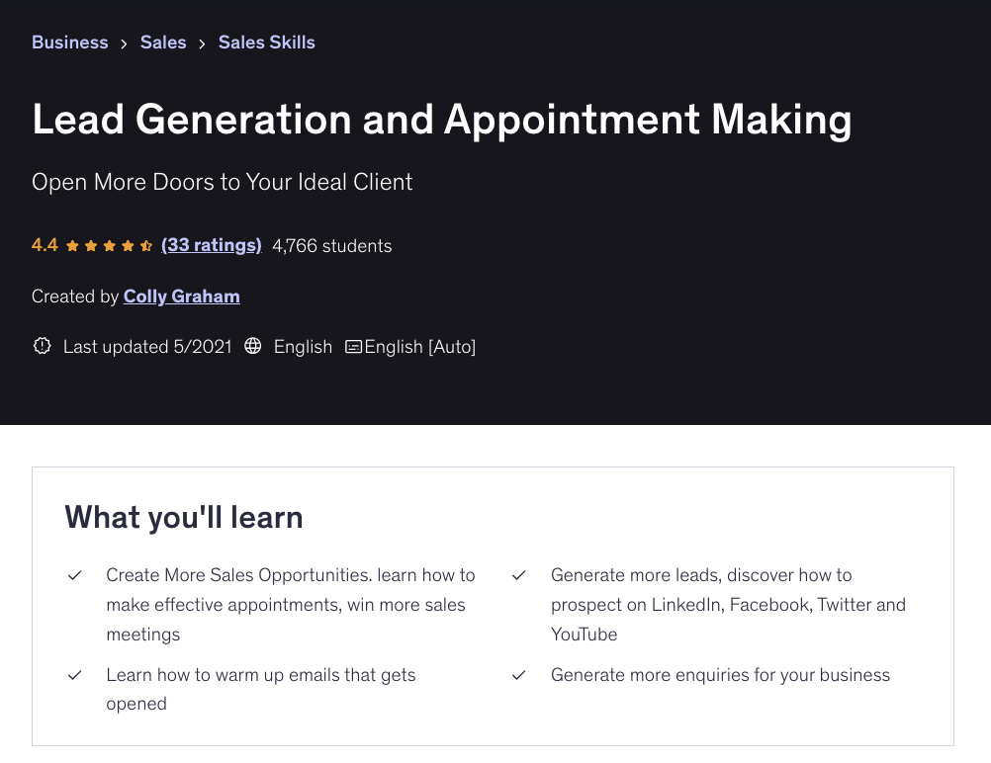Click checkmark beside Generate more enquiries
The height and width of the screenshot is (763, 991).
click(x=518, y=675)
